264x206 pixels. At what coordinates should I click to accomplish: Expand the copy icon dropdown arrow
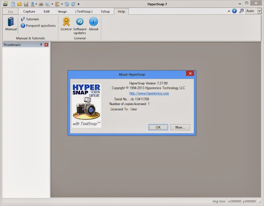(x=52, y=4)
